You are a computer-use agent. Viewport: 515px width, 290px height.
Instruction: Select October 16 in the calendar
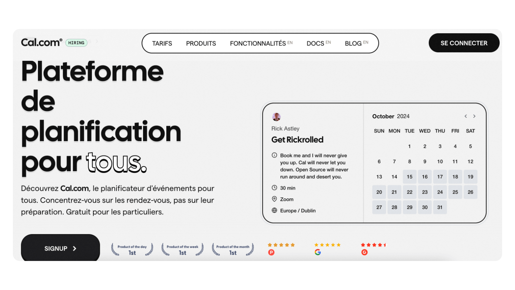[425, 177]
